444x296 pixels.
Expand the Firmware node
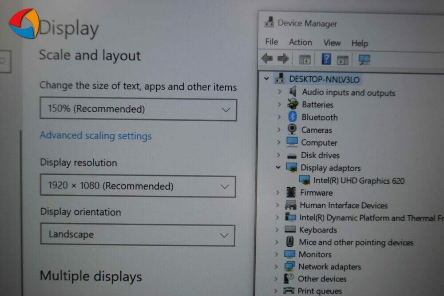(x=278, y=193)
